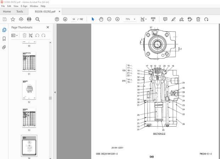Go to previous page with up arrow

pyautogui.click(x=57, y=19)
